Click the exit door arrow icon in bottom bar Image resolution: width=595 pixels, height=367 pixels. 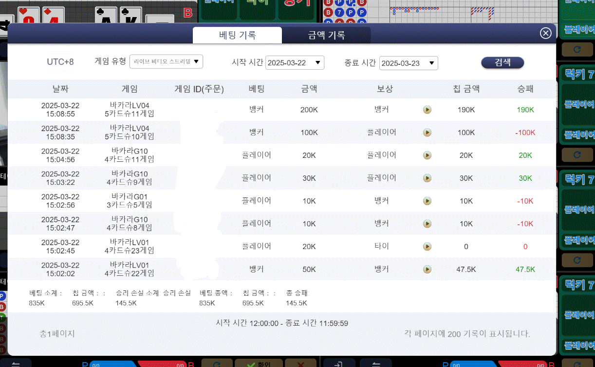click(x=338, y=364)
